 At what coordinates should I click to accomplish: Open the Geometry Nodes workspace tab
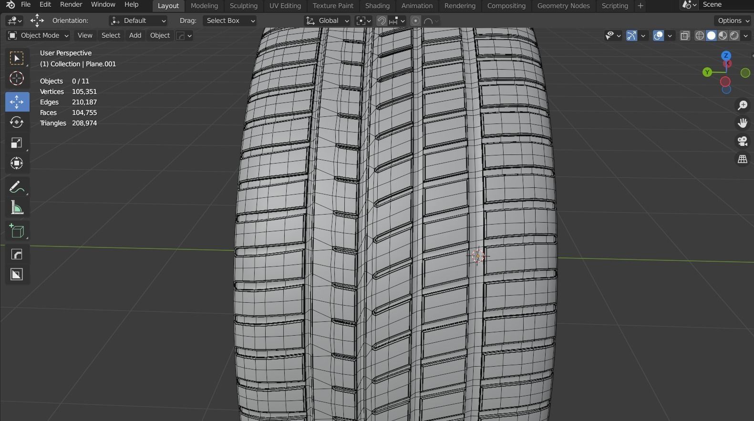coord(563,6)
